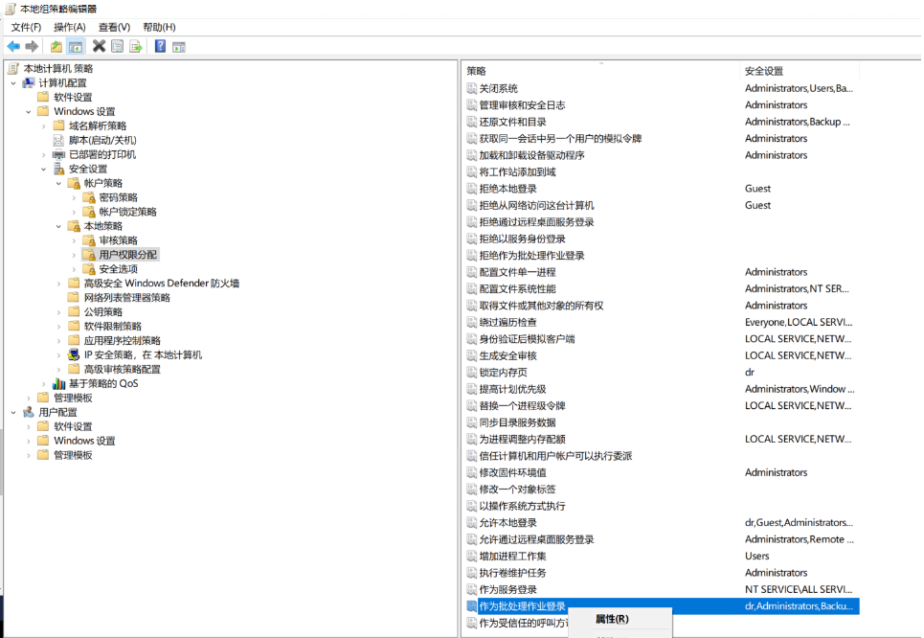Viewport: 924px width, 638px height.
Task: Click the Export list toolbar icon
Action: pos(136,46)
